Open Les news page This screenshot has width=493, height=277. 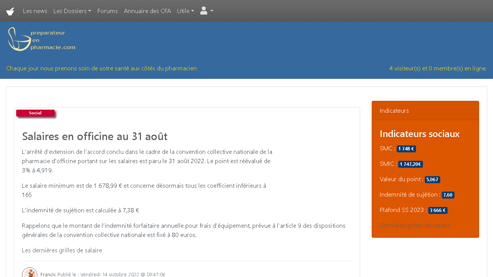coord(35,11)
